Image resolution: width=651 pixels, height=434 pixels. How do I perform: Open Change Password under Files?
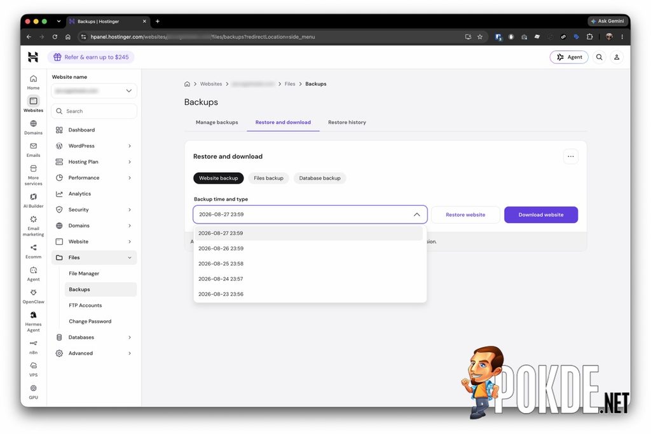(x=100, y=322)
